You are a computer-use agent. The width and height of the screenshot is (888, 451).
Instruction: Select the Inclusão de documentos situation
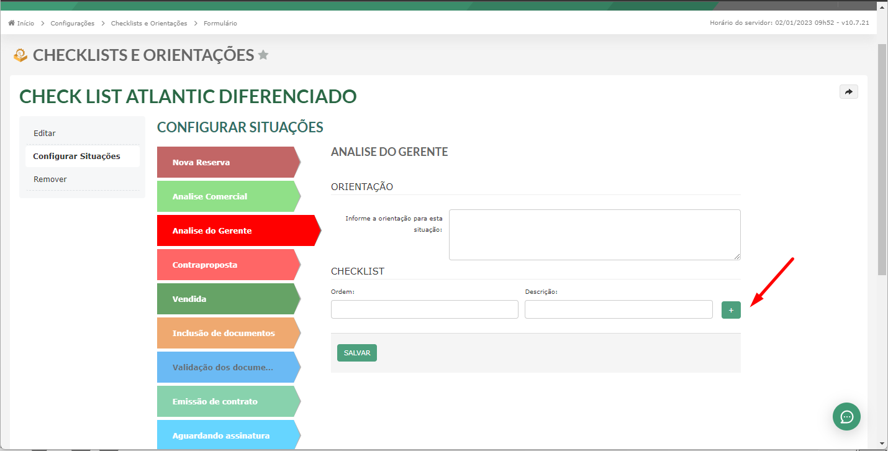[x=229, y=333]
